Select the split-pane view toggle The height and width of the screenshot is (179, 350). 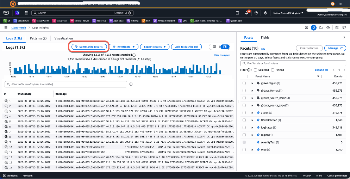tap(225, 47)
